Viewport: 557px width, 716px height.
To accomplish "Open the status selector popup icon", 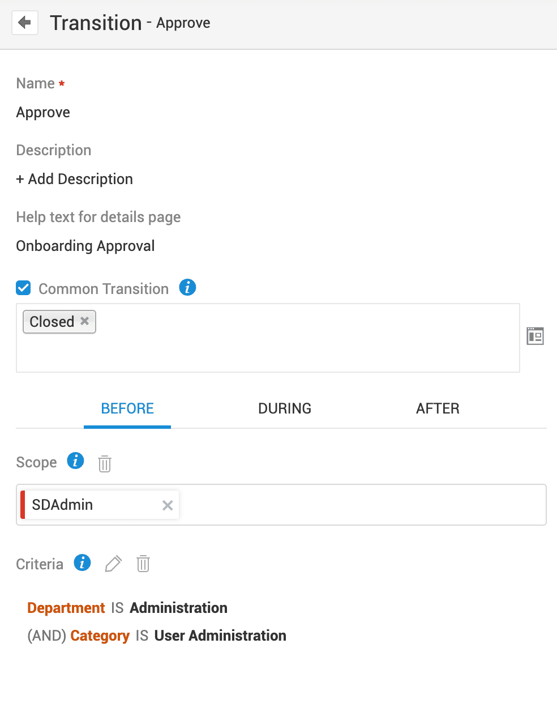I will click(535, 336).
